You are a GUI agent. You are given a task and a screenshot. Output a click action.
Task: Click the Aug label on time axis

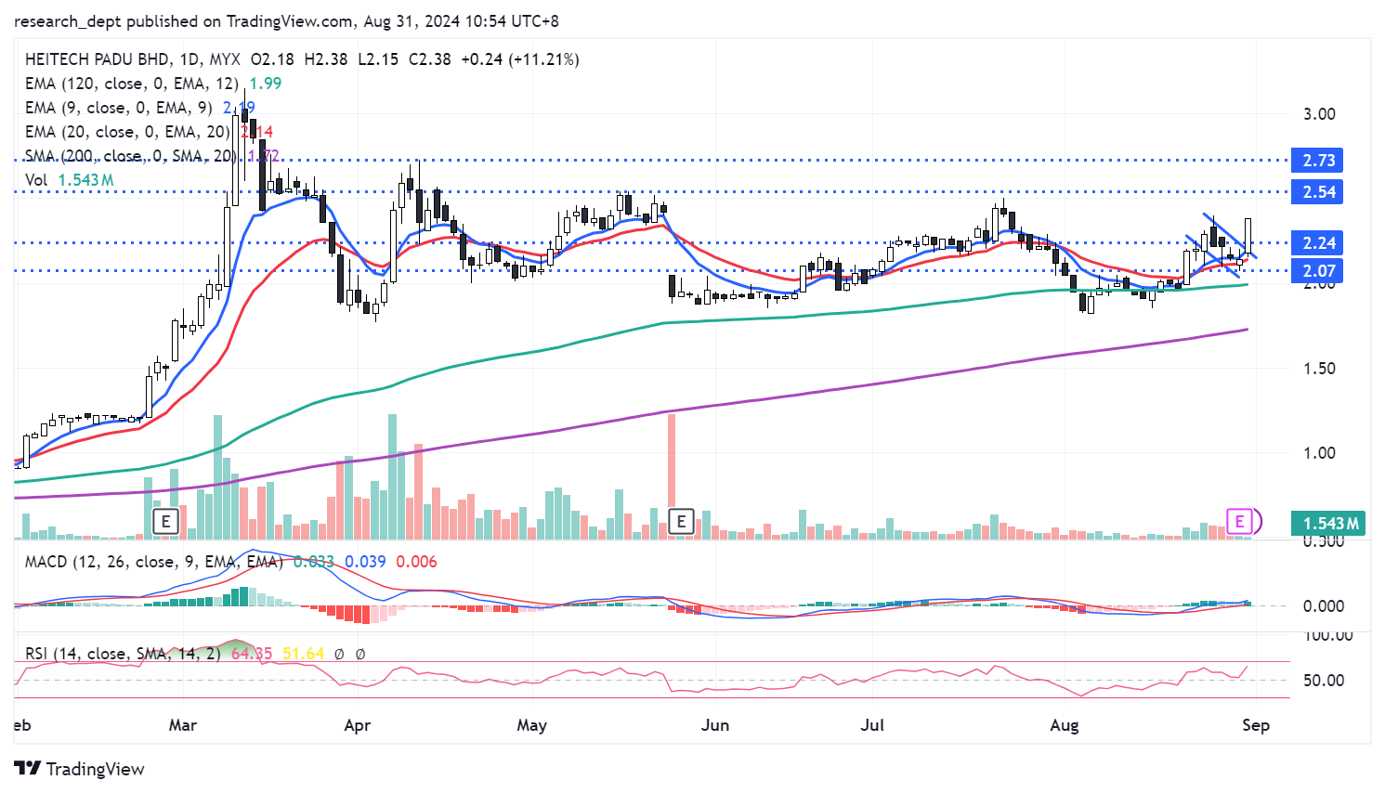click(x=1064, y=725)
